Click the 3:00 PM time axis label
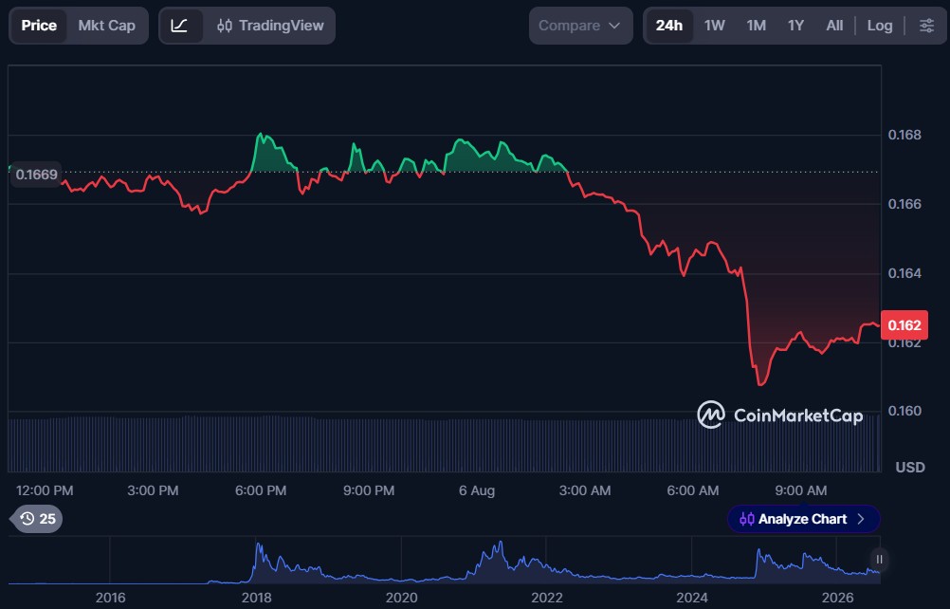The height and width of the screenshot is (609, 950). click(x=153, y=490)
